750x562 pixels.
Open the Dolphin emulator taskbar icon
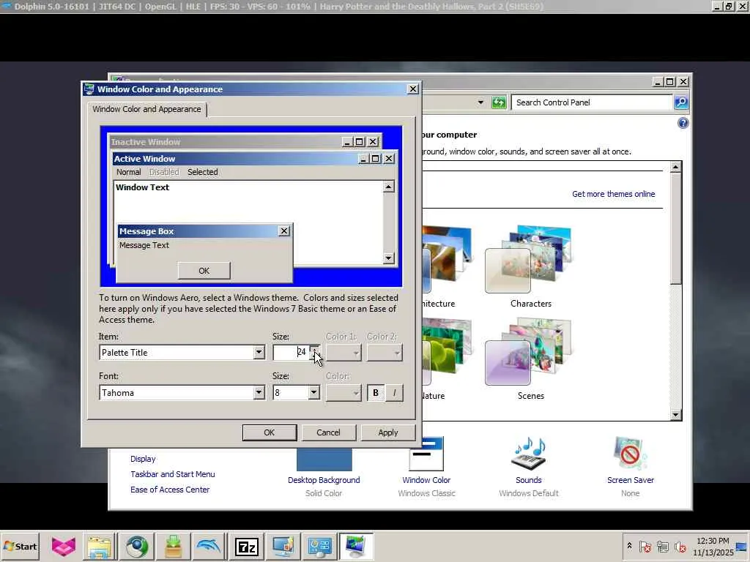pyautogui.click(x=209, y=546)
